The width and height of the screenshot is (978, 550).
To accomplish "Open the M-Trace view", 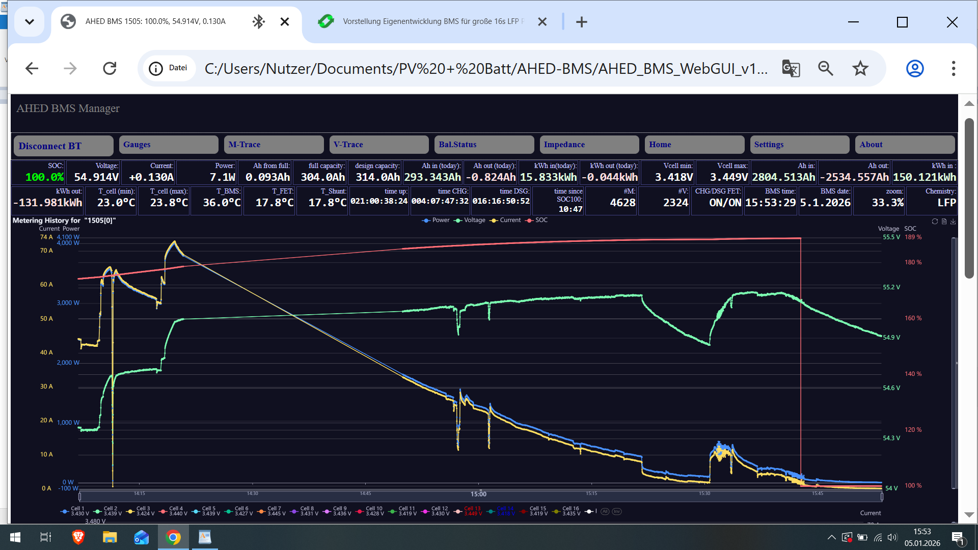I will coord(274,145).
